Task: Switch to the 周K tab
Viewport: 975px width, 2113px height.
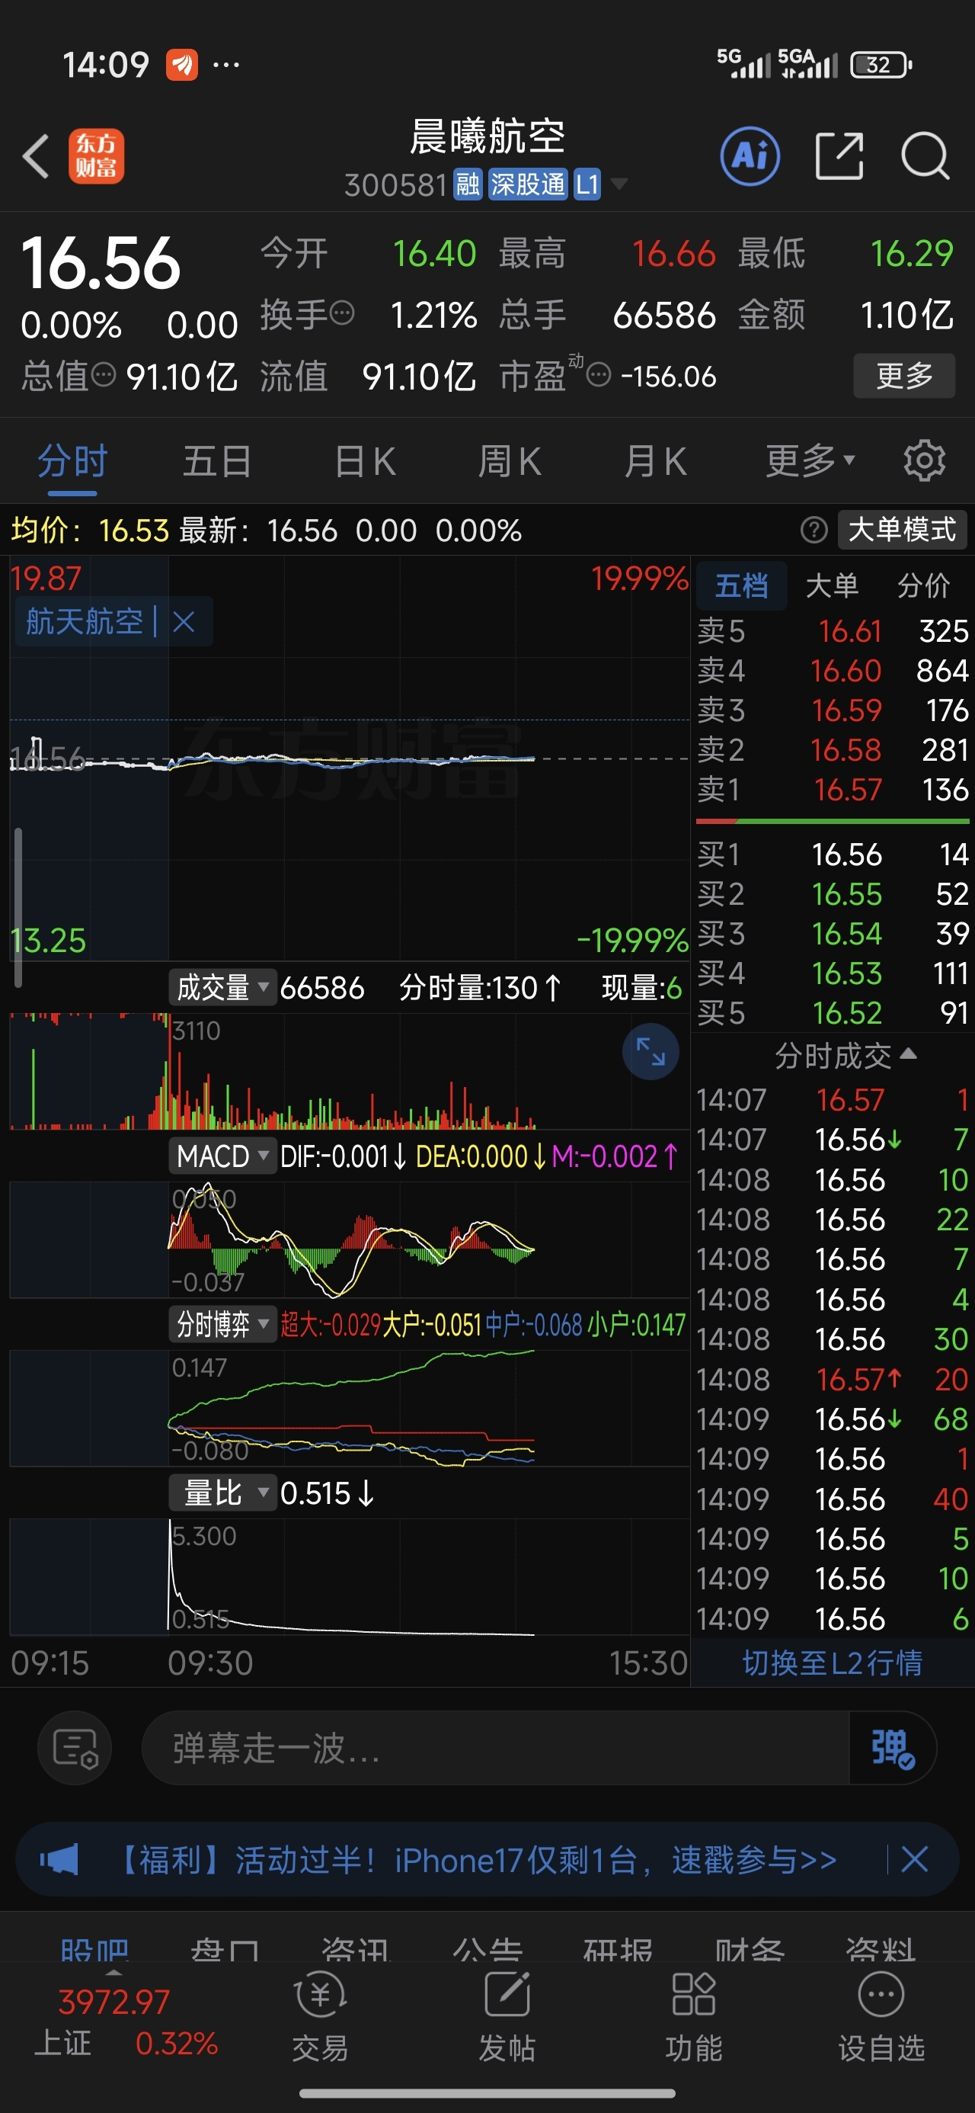Action: [510, 461]
